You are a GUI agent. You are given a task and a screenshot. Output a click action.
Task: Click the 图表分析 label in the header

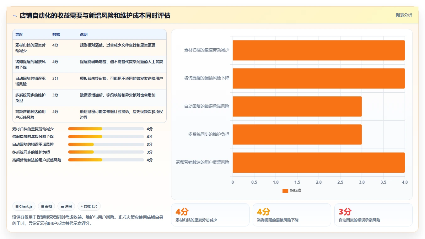404,15
